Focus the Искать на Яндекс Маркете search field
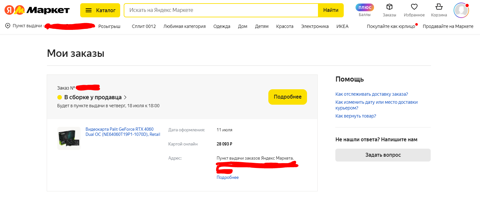The width and height of the screenshot is (480, 210). [221, 10]
